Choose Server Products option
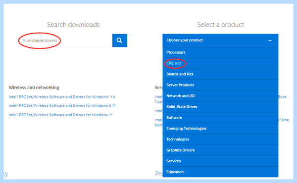Viewport: 297px width, 183px height. pyautogui.click(x=220, y=85)
